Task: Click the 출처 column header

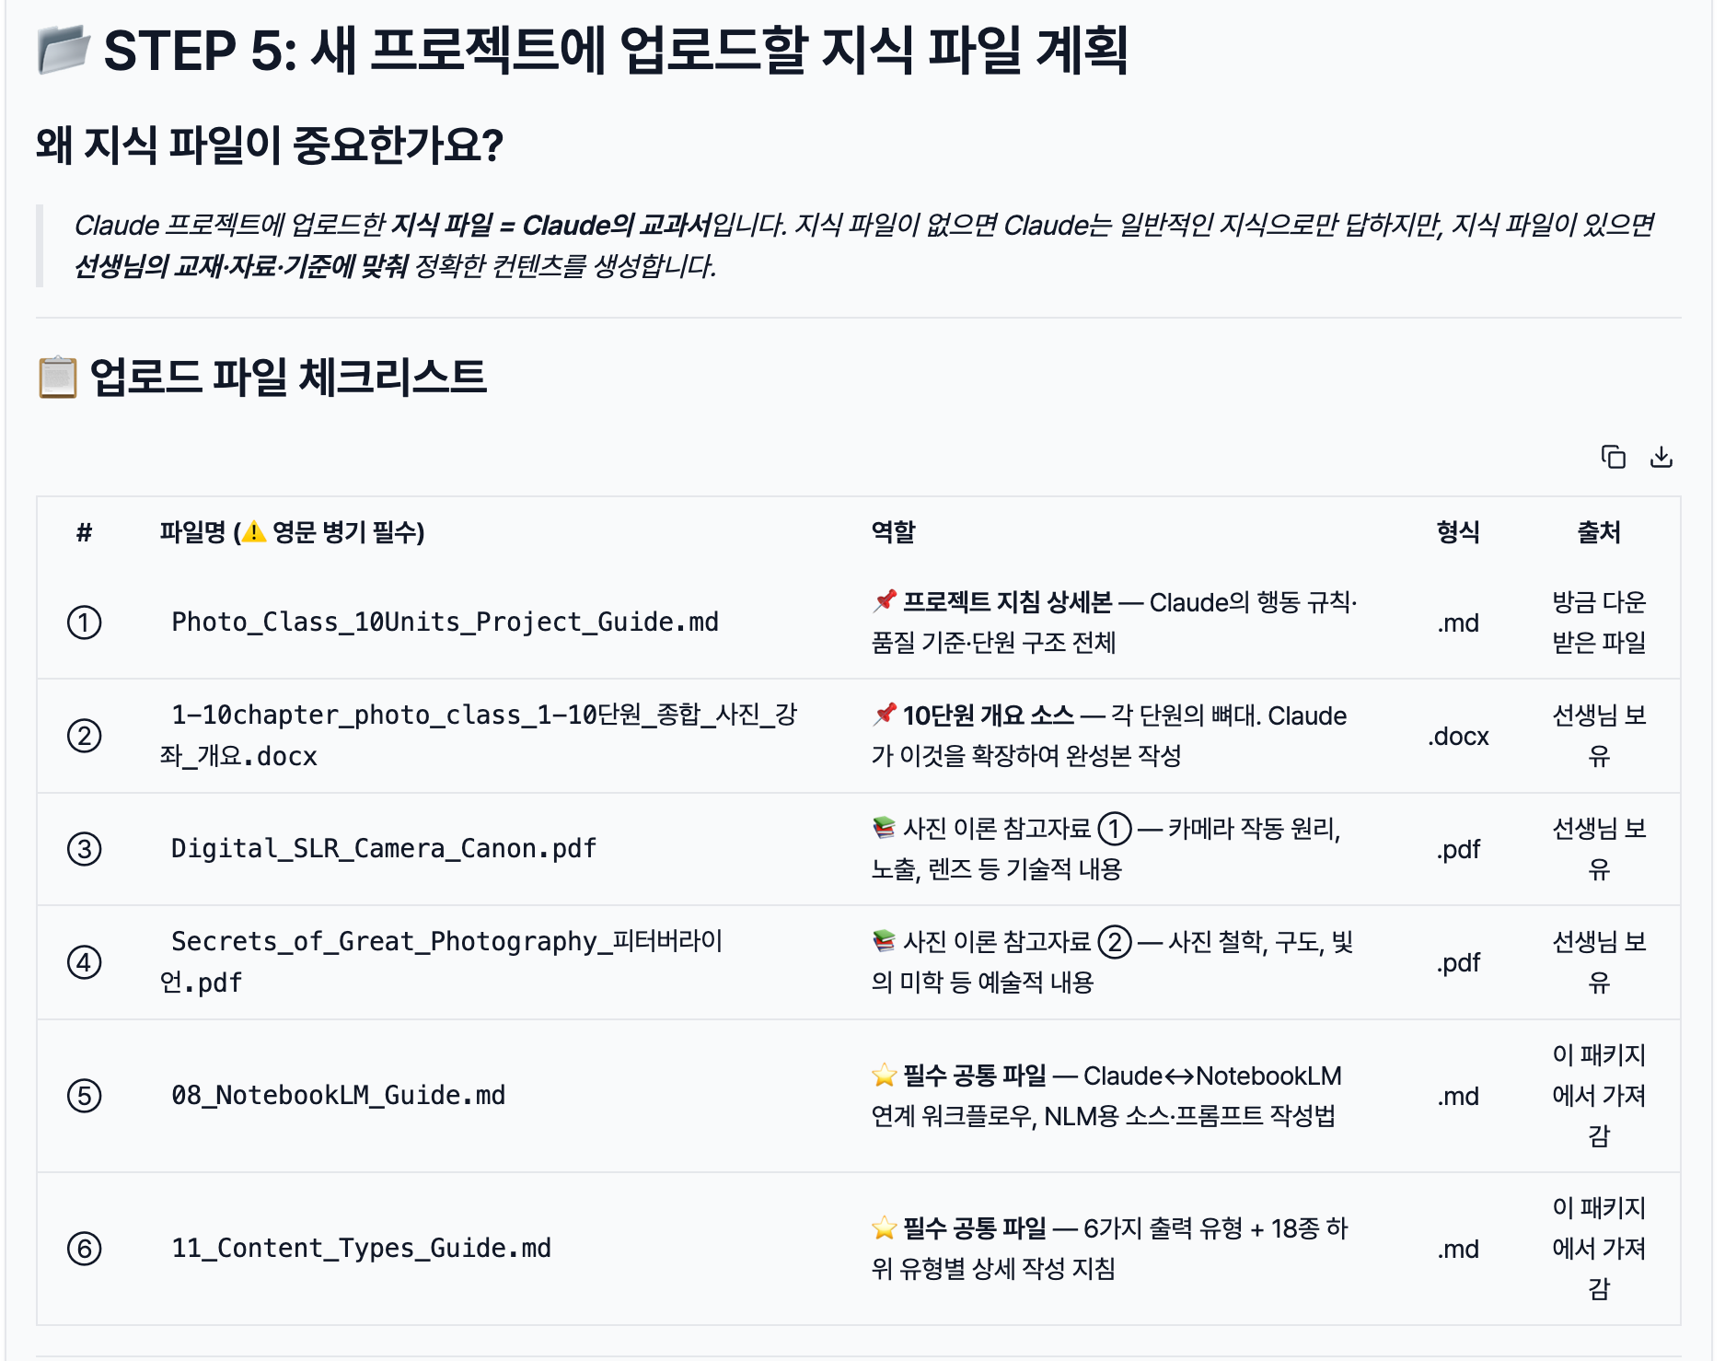Action: coord(1599,532)
